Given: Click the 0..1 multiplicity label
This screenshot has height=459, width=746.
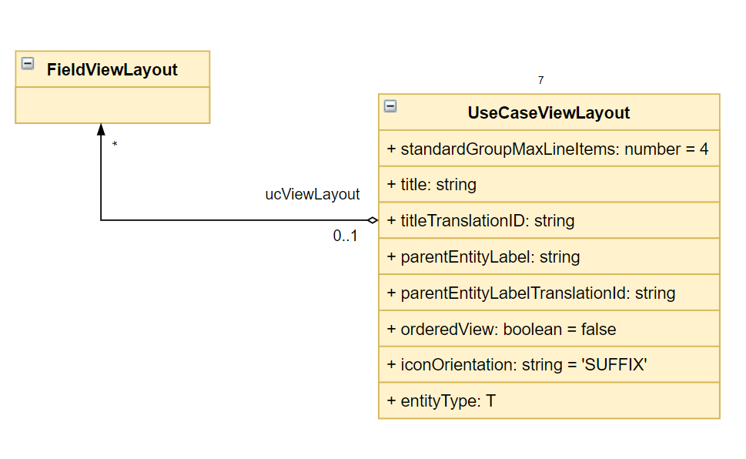Looking at the screenshot, I should pyautogui.click(x=345, y=236).
